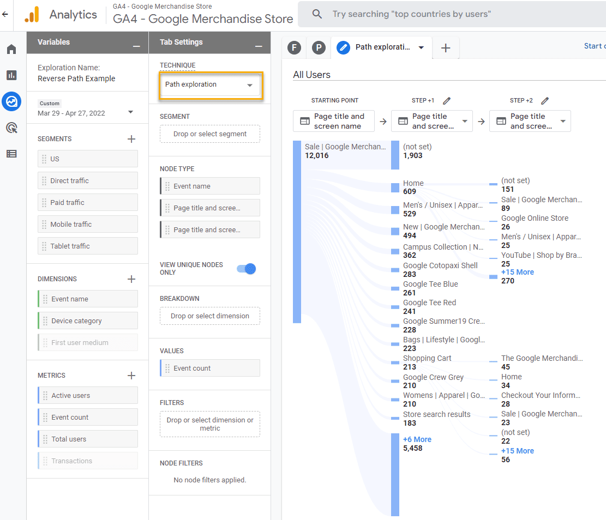Select the Paid traffic segment
Image resolution: width=606 pixels, height=520 pixels.
88,202
